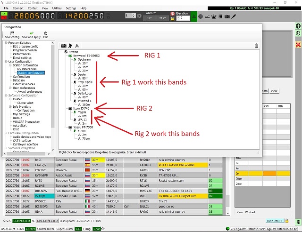Image resolution: width=302 pixels, height=232 pixels.
Task: Open the File menu
Action: tap(6, 8)
